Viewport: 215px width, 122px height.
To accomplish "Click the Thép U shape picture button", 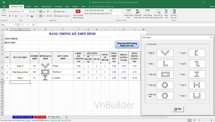I will pyautogui.click(x=197, y=95).
